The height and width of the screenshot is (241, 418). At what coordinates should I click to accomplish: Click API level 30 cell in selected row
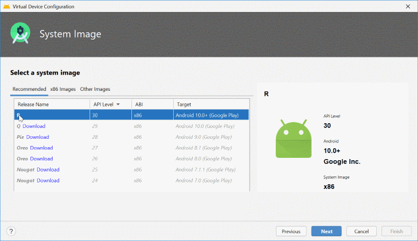tap(110, 115)
